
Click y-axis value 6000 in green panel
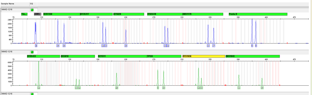pyautogui.click(x=9, y=62)
